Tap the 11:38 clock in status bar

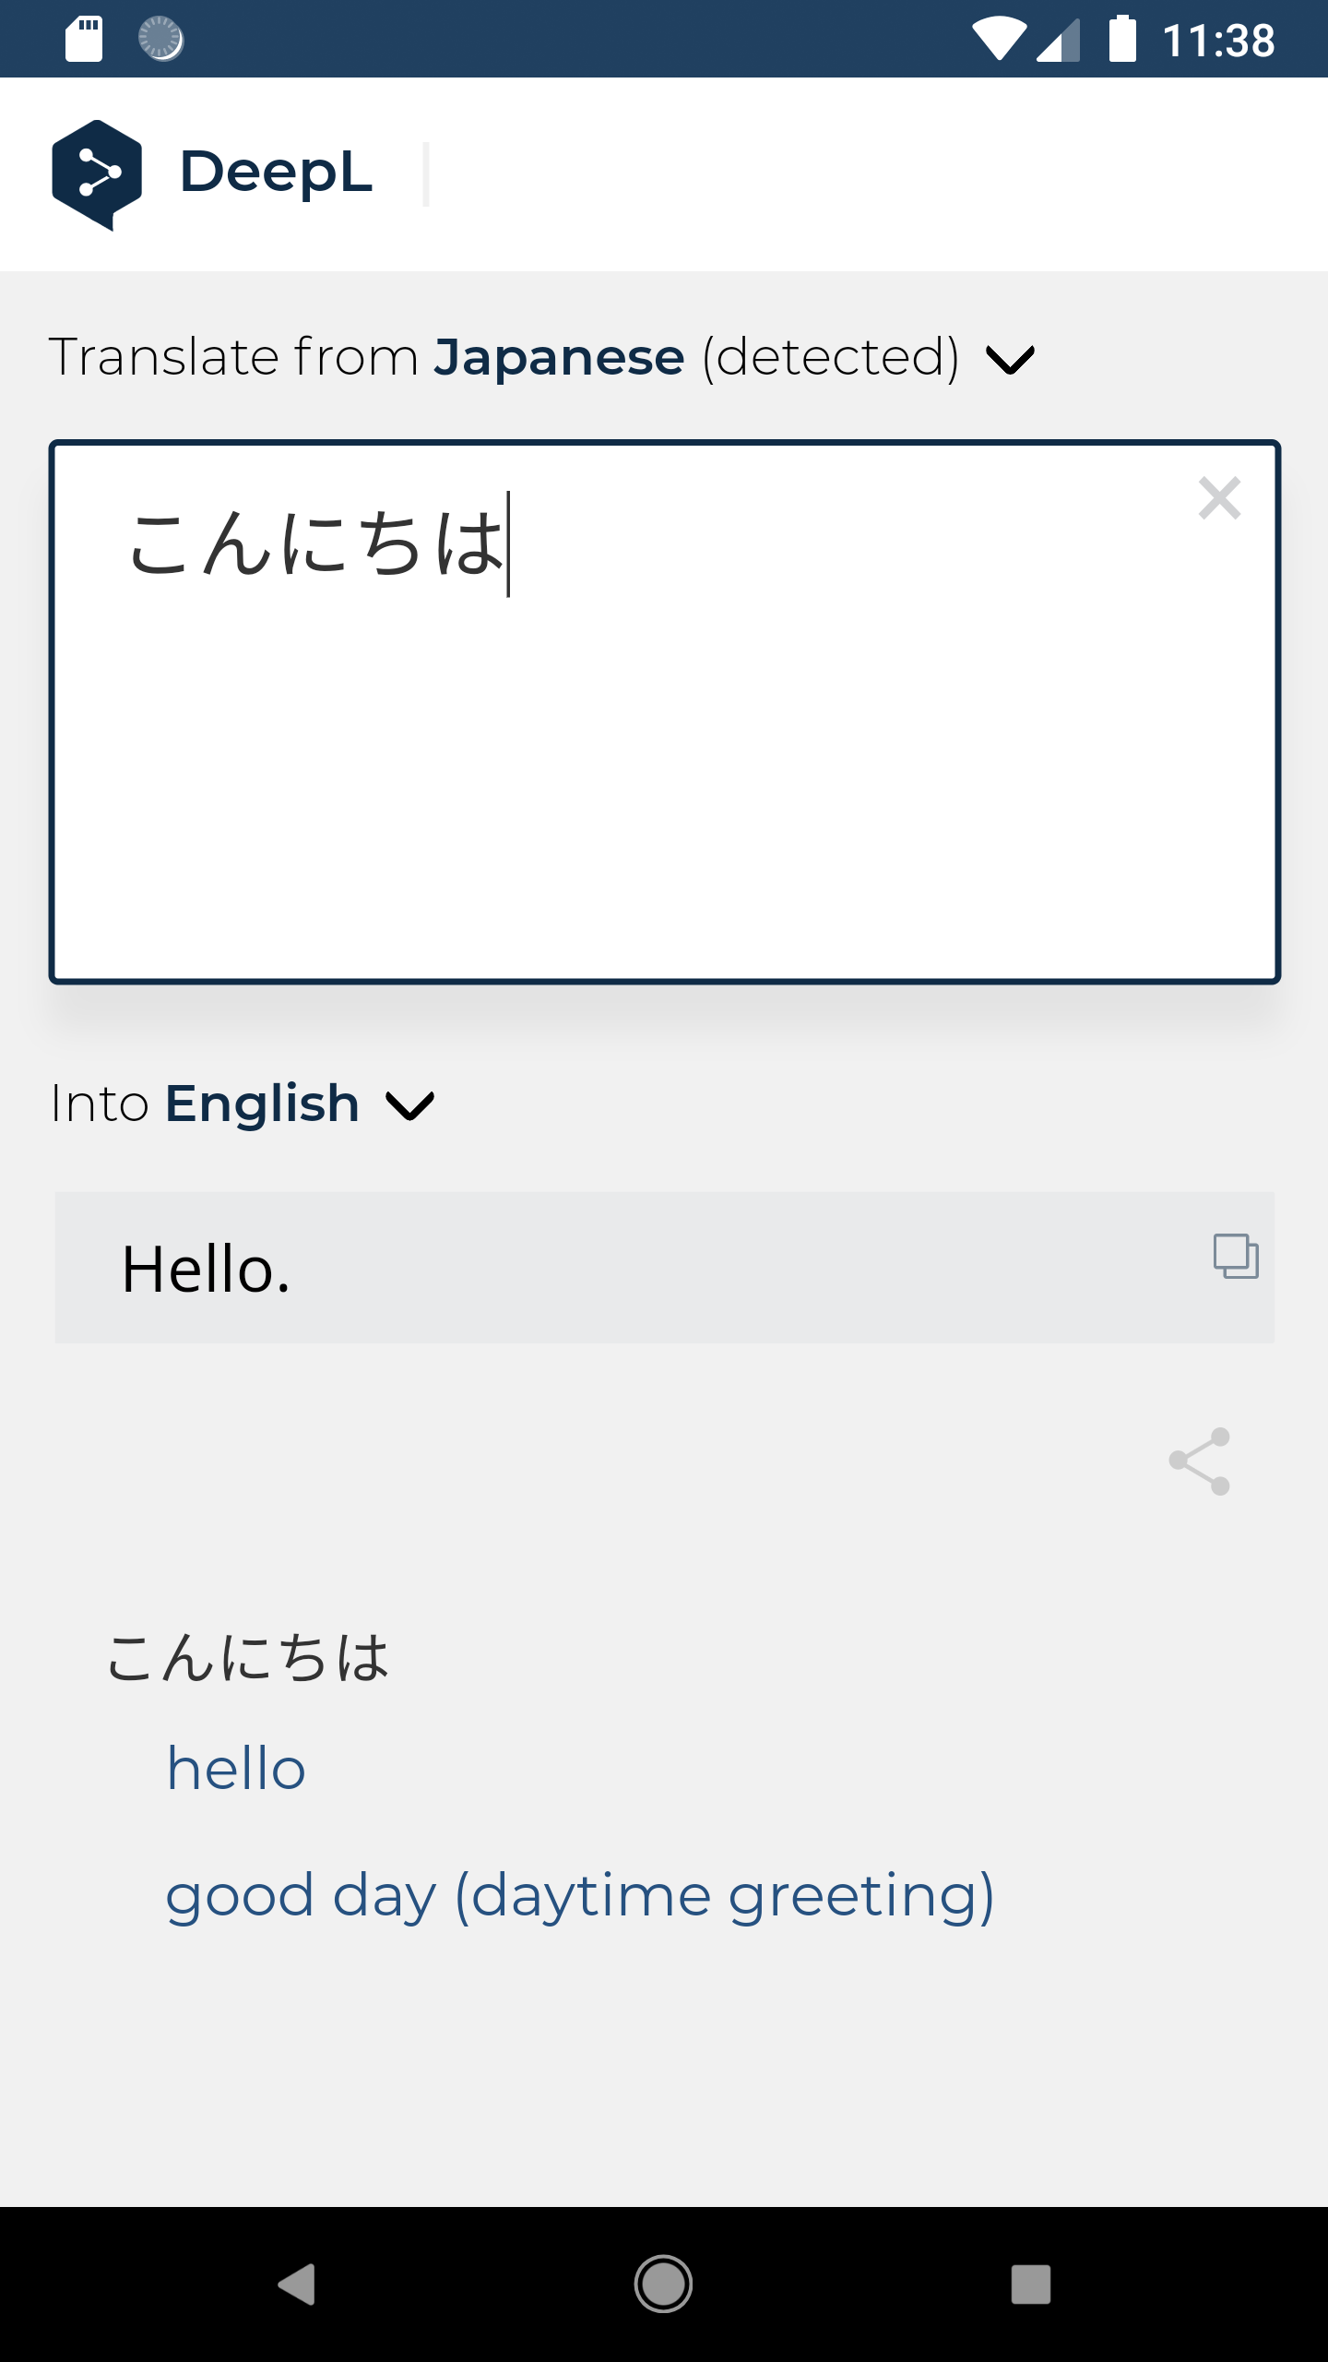click(1218, 41)
